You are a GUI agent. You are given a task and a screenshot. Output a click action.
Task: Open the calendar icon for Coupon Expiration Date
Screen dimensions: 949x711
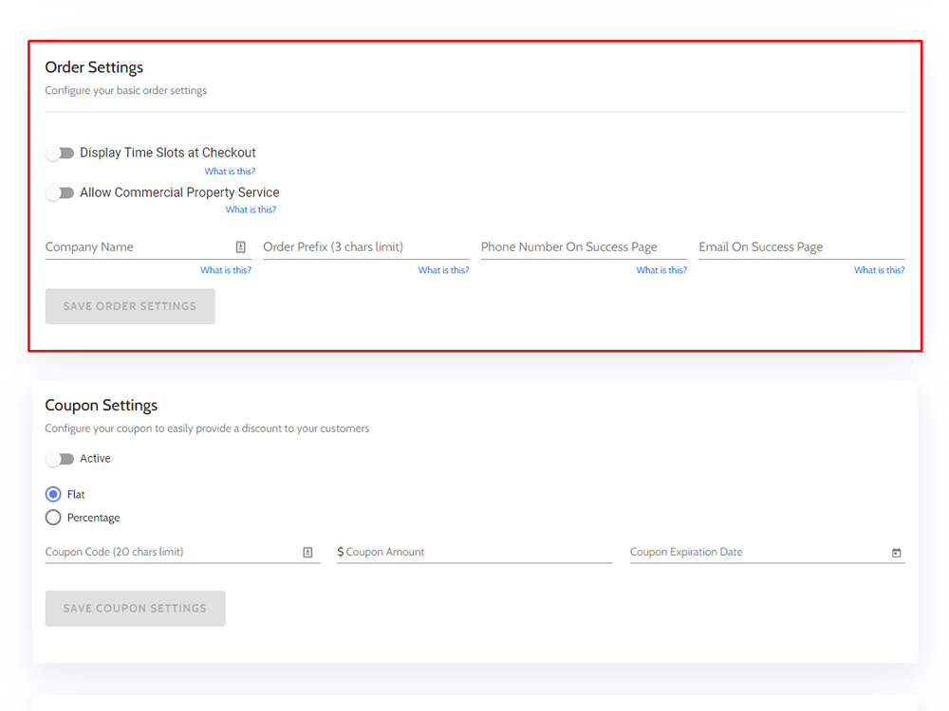pos(897,553)
